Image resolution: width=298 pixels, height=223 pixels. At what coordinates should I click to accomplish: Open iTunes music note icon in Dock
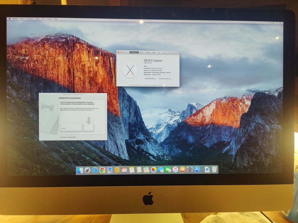[x=175, y=169]
